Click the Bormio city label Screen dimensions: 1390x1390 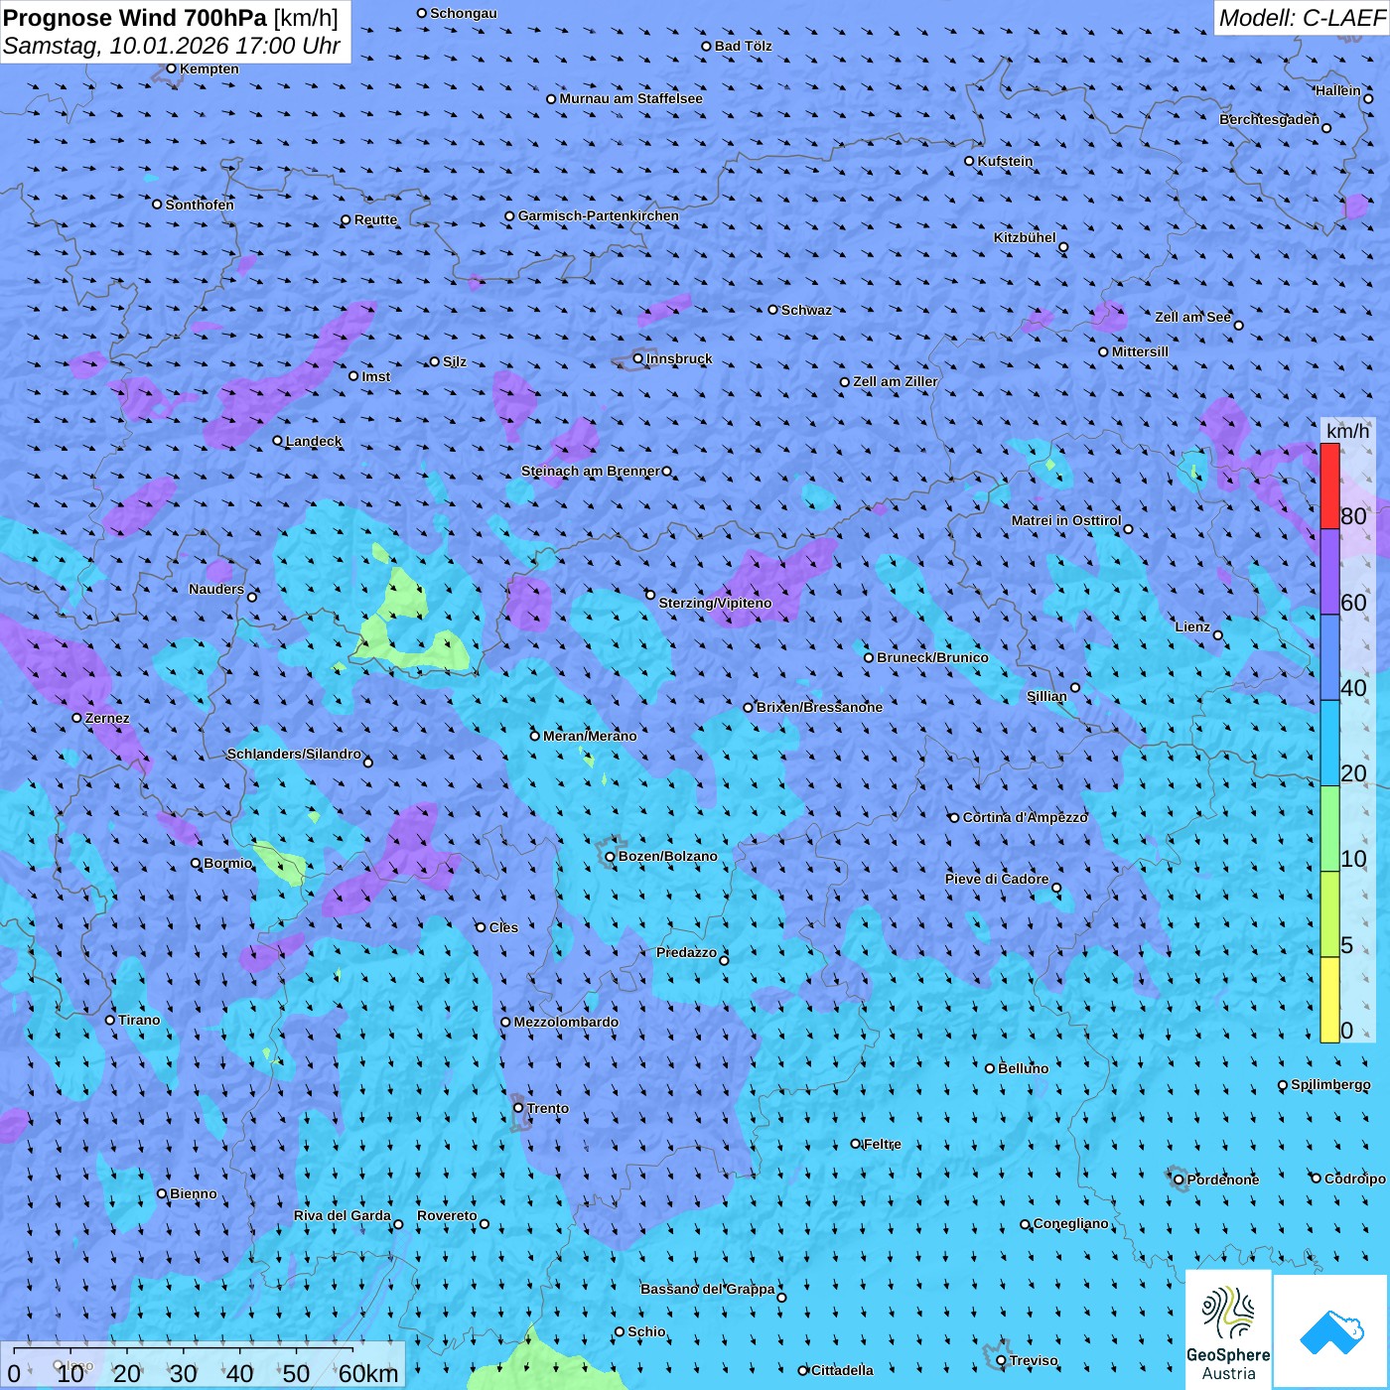227,863
